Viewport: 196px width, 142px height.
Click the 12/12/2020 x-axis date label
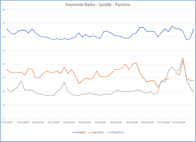(179, 122)
